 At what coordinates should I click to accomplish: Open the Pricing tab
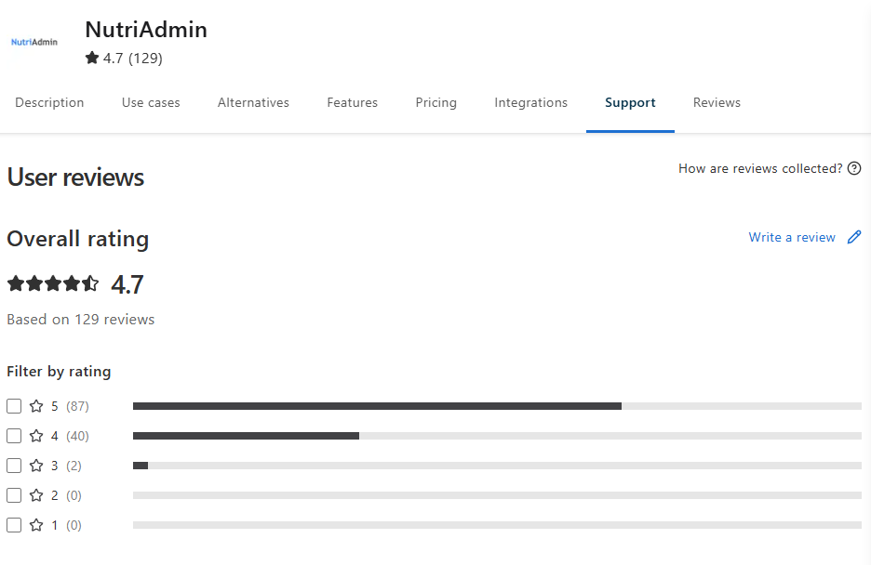436,102
